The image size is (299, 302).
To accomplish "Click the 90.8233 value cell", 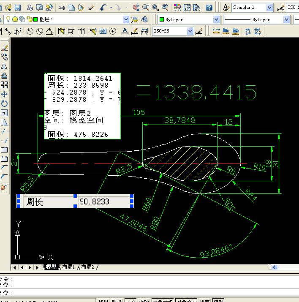I will click(105, 201).
